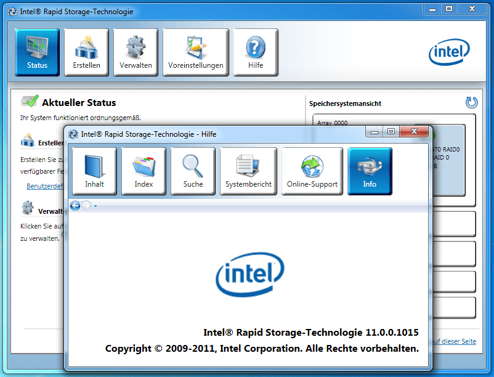
Task: Click the Hilfe window title bar icon
Action: click(x=73, y=134)
